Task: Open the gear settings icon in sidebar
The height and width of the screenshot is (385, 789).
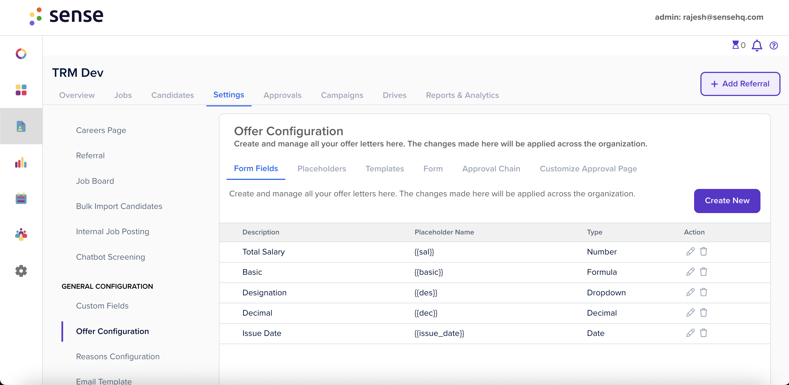Action: coord(21,271)
